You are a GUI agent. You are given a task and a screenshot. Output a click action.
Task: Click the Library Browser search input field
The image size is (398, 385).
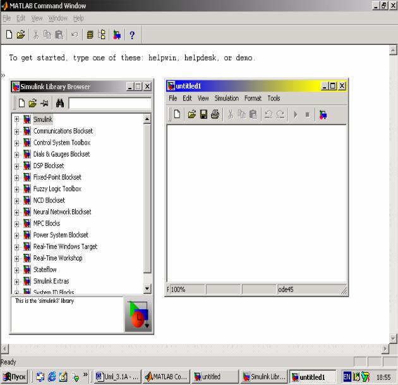click(x=110, y=103)
